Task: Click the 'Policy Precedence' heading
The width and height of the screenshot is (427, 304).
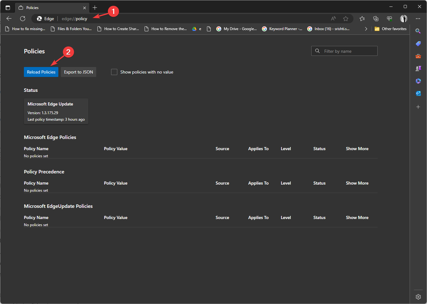Action: [x=44, y=172]
